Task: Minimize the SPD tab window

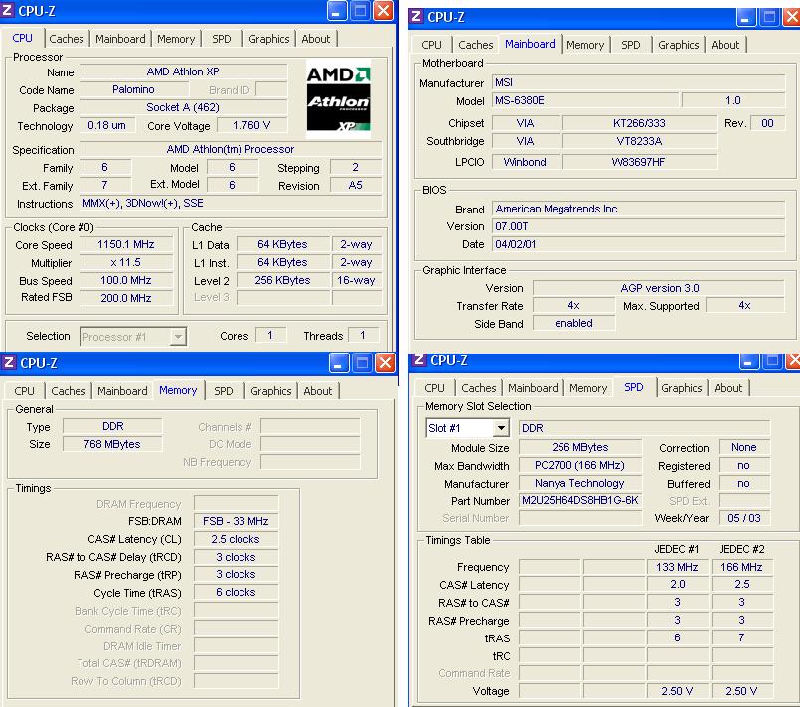Action: 748,360
